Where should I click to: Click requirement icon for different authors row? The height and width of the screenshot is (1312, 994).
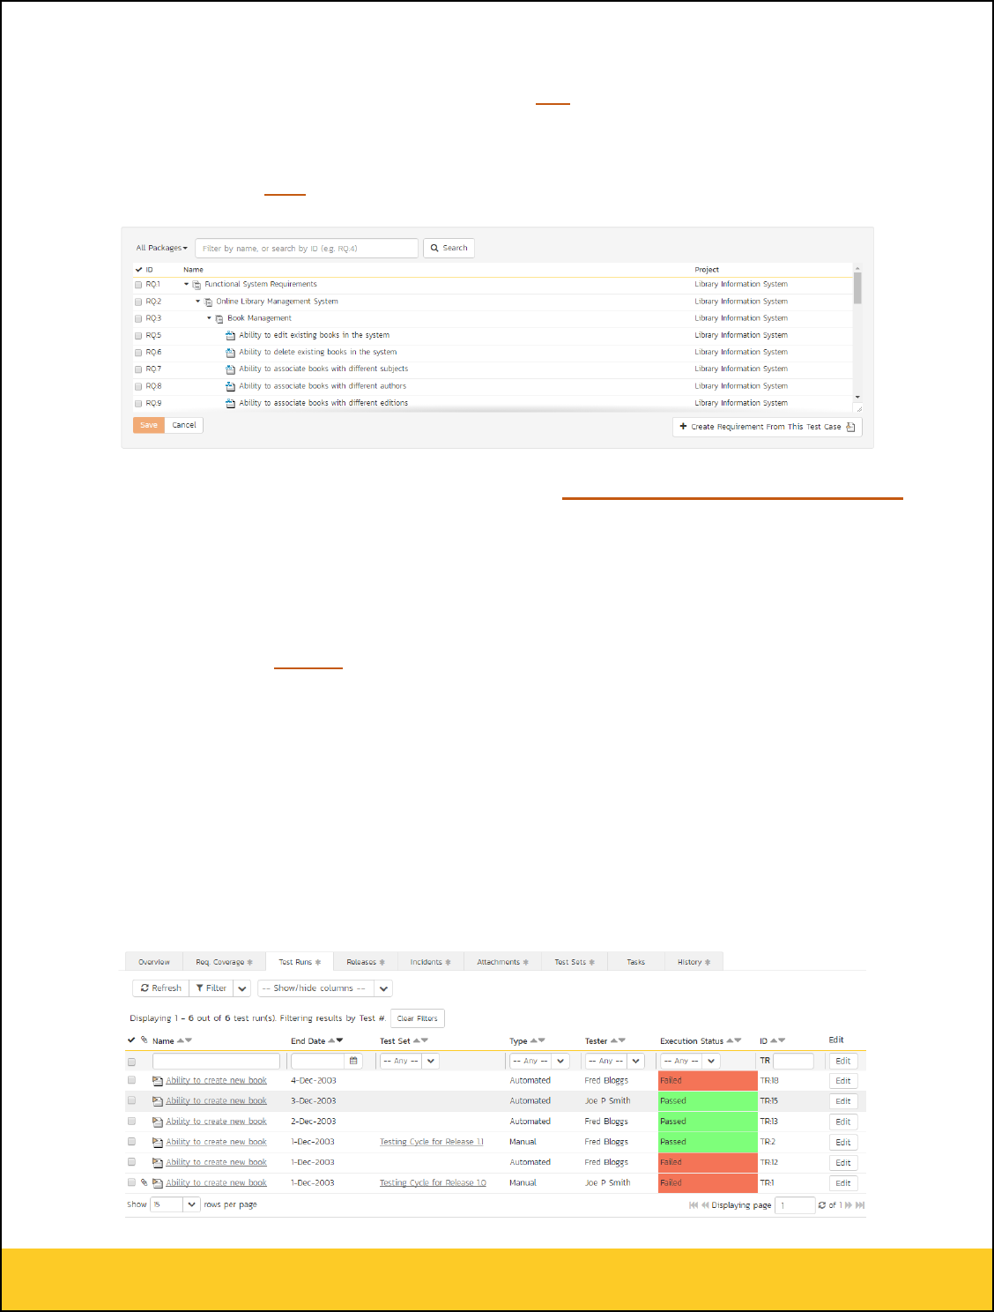[231, 386]
